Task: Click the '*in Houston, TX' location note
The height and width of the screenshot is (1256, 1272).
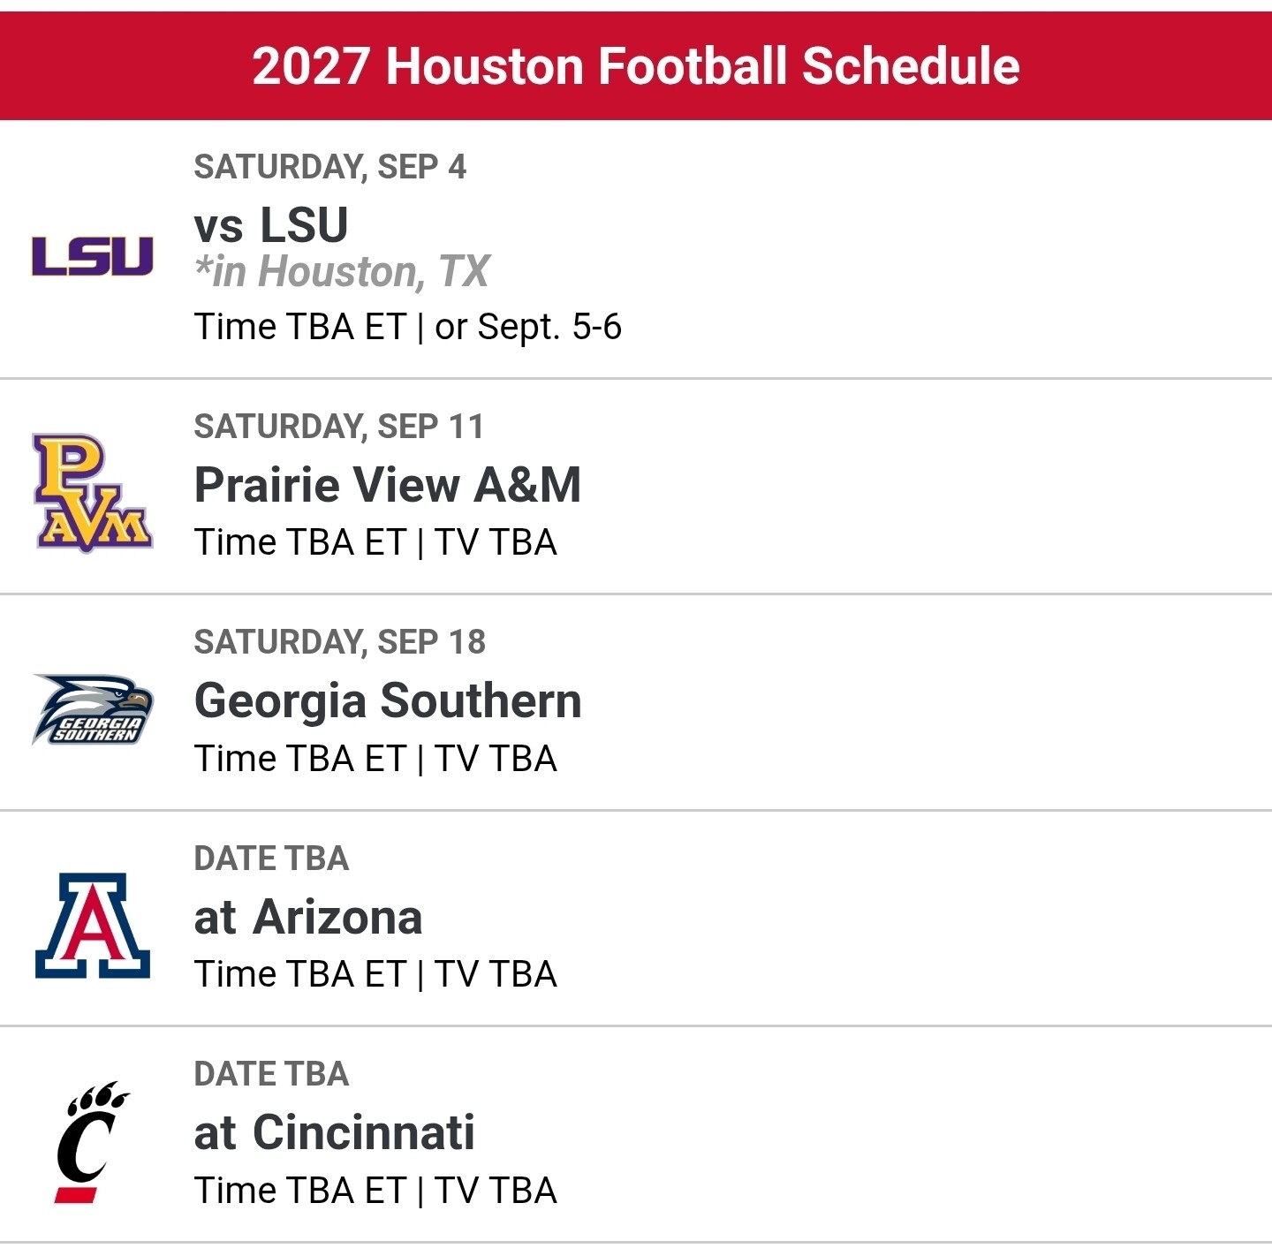Action: (x=342, y=272)
